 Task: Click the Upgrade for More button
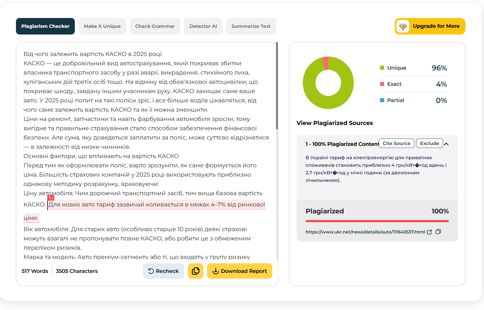(x=430, y=26)
